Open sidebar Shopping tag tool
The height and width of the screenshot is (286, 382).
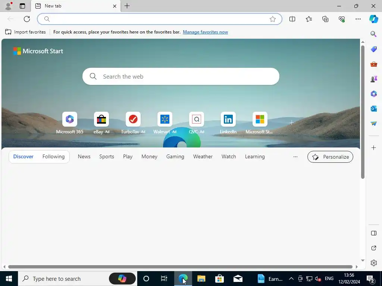pyautogui.click(x=374, y=49)
